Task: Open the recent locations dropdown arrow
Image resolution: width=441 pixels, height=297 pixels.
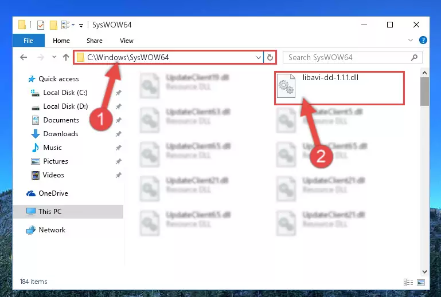Action: click(54, 57)
